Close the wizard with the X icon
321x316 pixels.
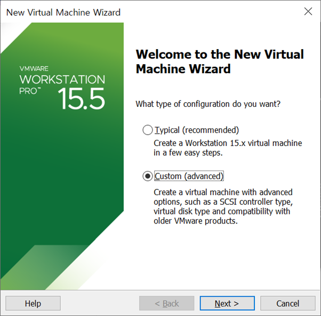[x=308, y=12]
